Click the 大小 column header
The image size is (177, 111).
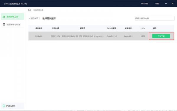coord(143,28)
